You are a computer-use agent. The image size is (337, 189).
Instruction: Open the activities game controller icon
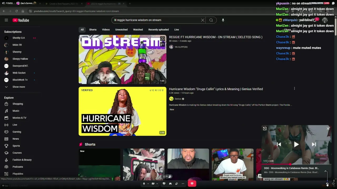(x=170, y=184)
